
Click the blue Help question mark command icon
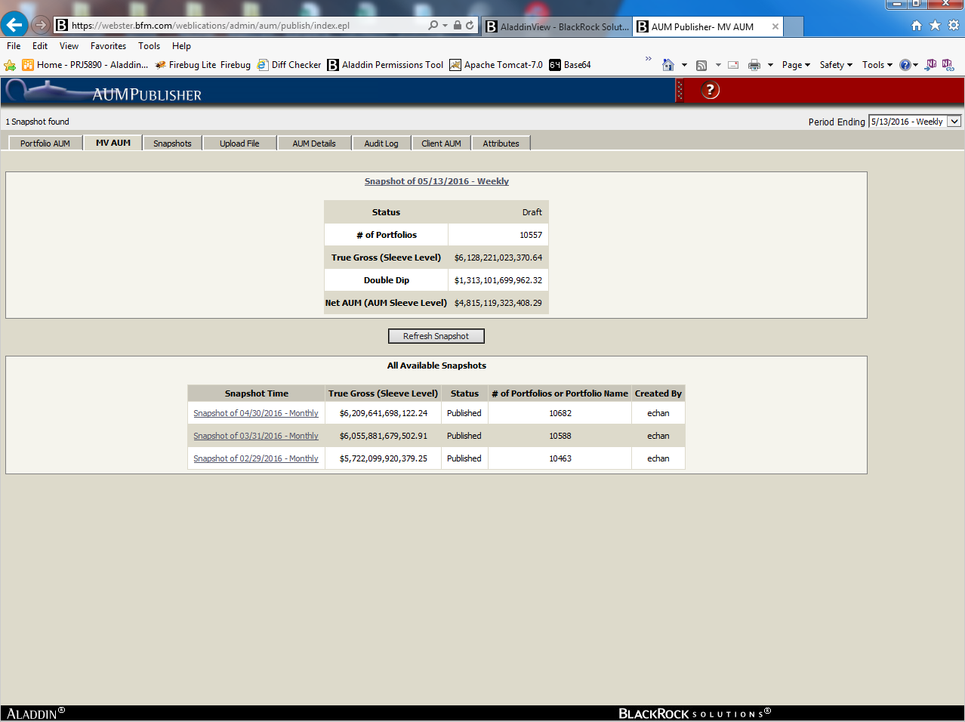pyautogui.click(x=905, y=65)
